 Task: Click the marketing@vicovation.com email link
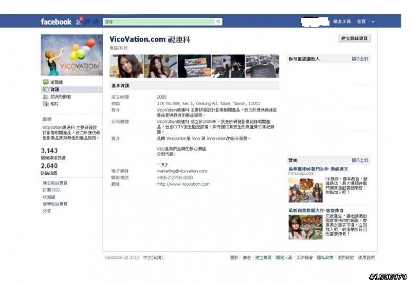click(x=182, y=171)
